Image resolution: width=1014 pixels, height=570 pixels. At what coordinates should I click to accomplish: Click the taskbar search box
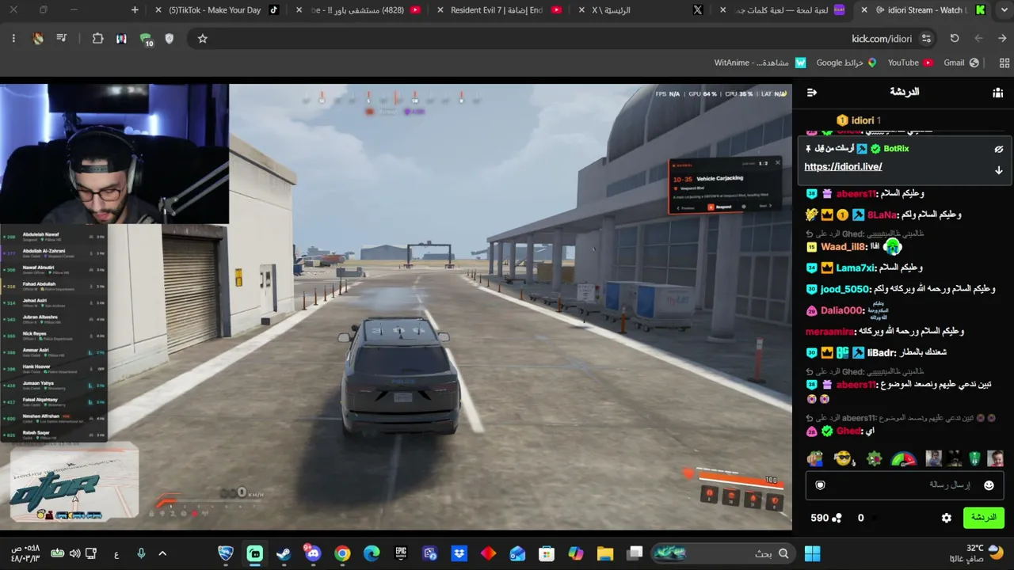coord(721,553)
